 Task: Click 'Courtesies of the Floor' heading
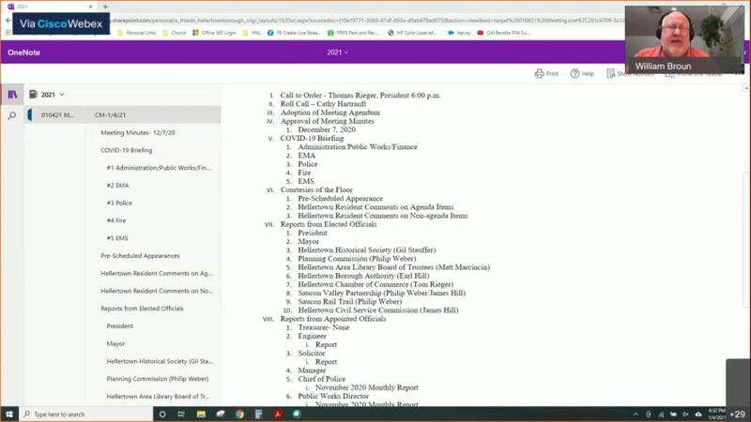click(316, 190)
